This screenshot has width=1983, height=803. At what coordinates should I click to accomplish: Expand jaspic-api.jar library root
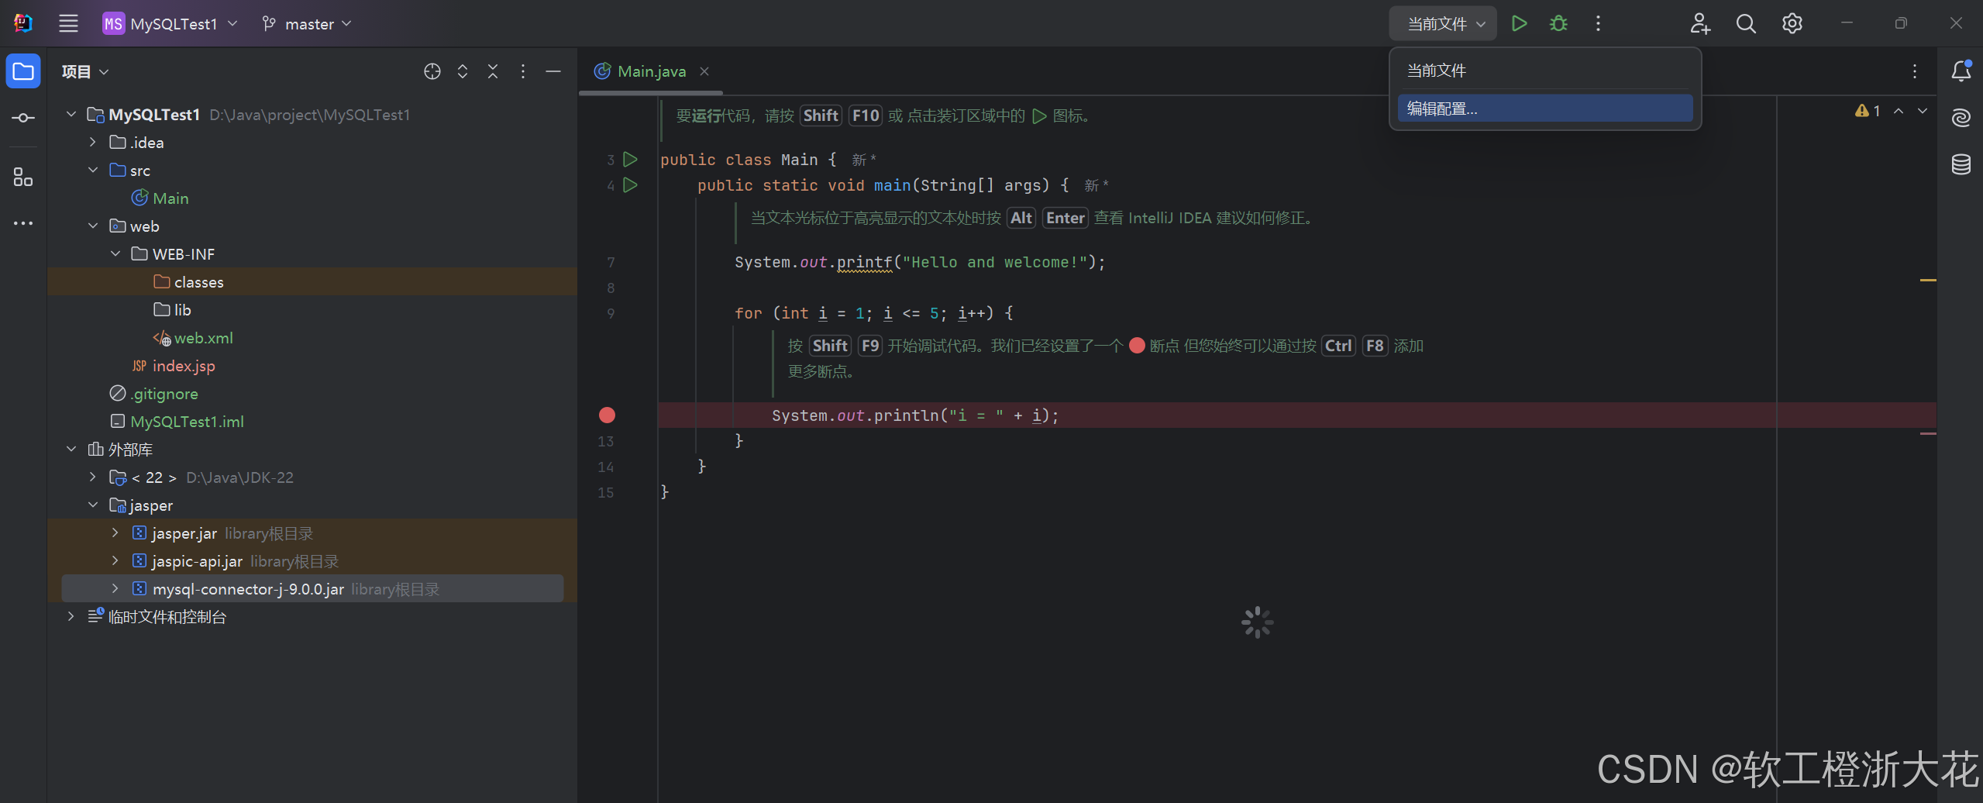coord(115,561)
